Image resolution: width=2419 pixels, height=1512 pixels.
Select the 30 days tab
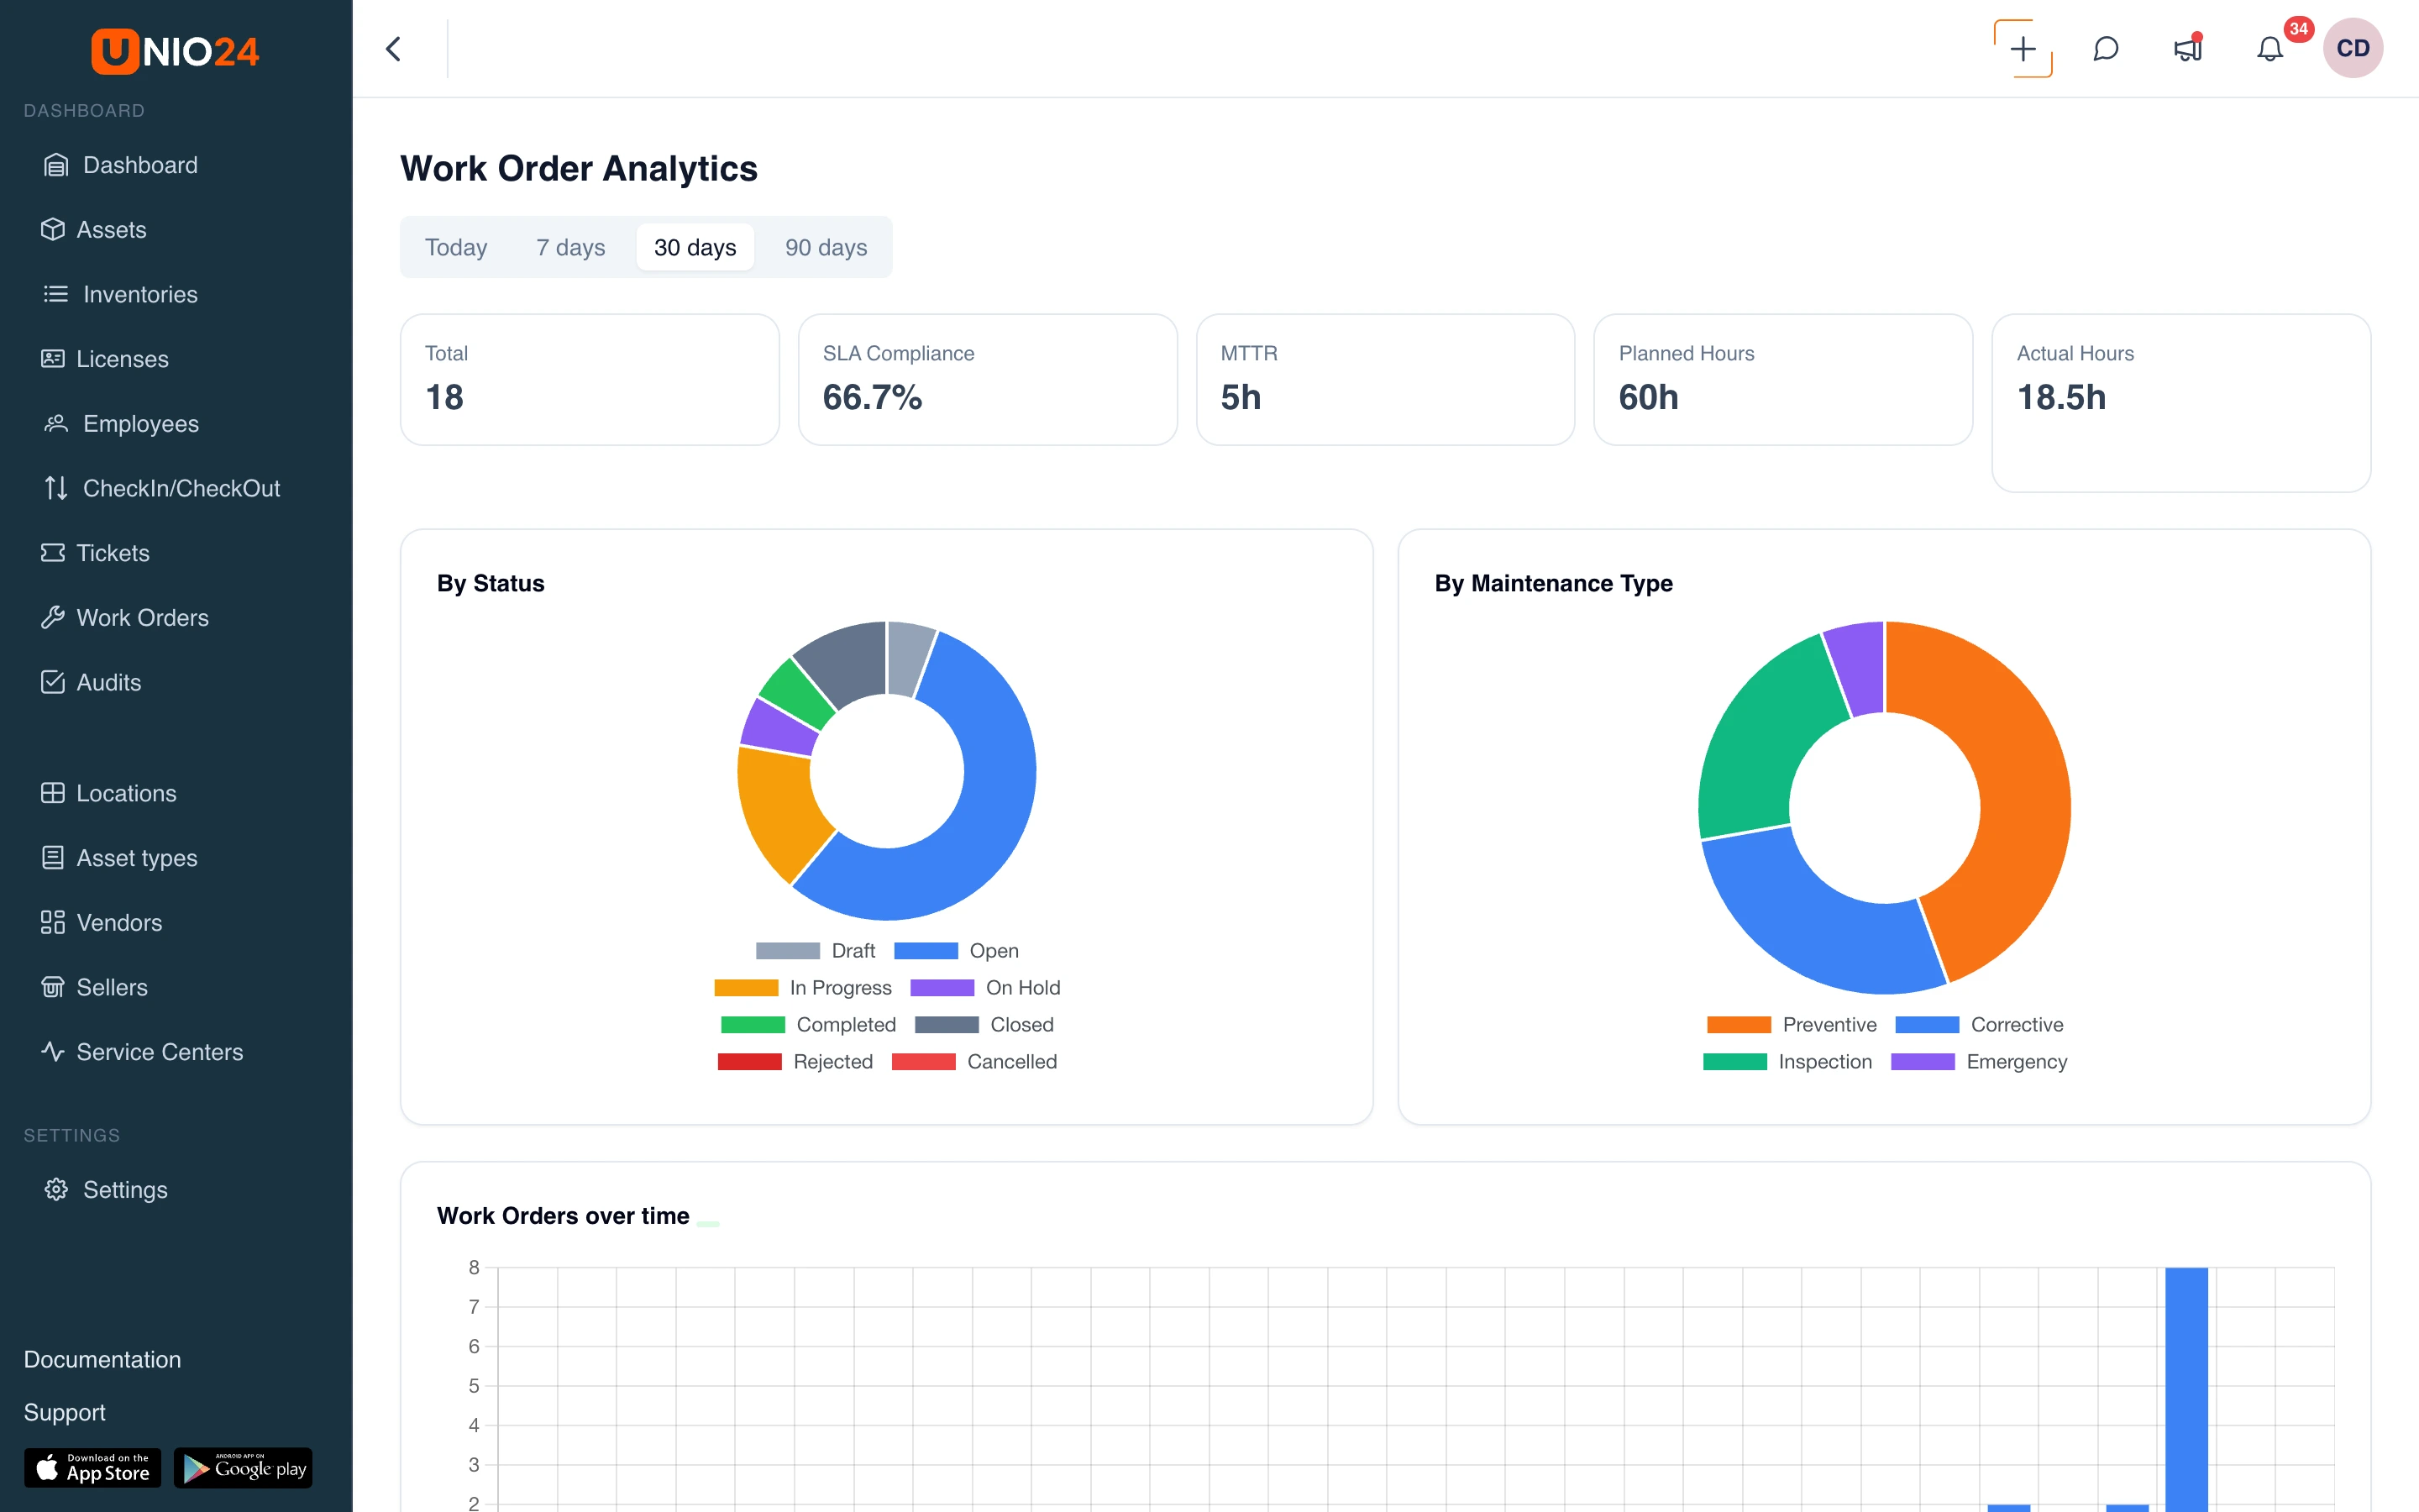(x=695, y=247)
